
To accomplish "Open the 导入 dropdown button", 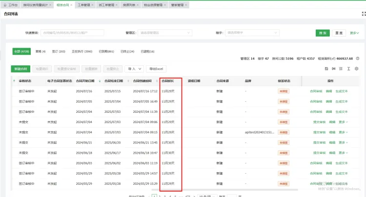I will pos(134,69).
